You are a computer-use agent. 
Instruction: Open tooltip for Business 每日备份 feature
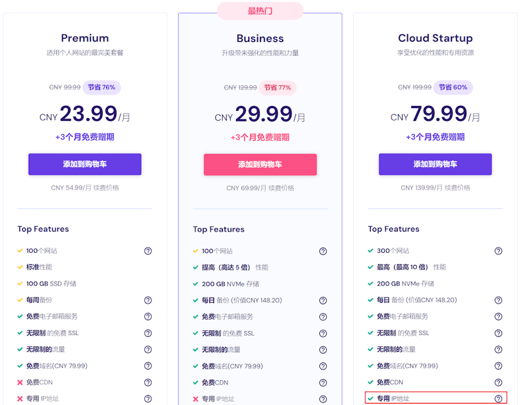coord(323,300)
